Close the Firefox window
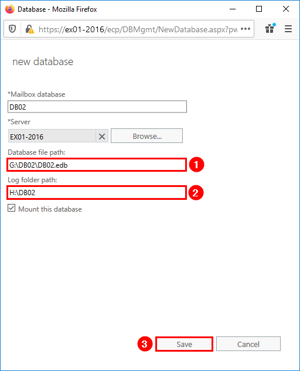Screen dimensions: 300x371 point(286,9)
